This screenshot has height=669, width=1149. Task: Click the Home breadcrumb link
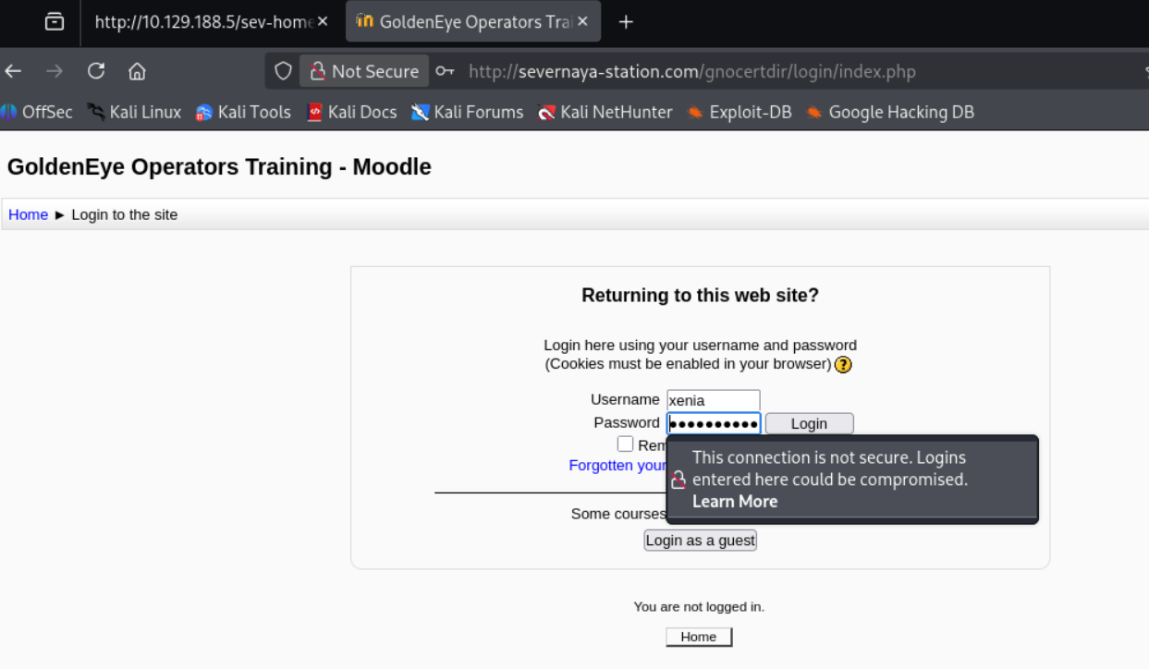[28, 214]
